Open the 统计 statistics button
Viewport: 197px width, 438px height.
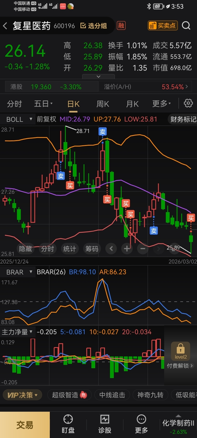coord(69,249)
